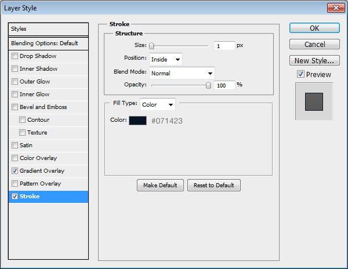This screenshot has height=269, width=348.
Task: Tick the Contour checkbox
Action: coord(22,120)
